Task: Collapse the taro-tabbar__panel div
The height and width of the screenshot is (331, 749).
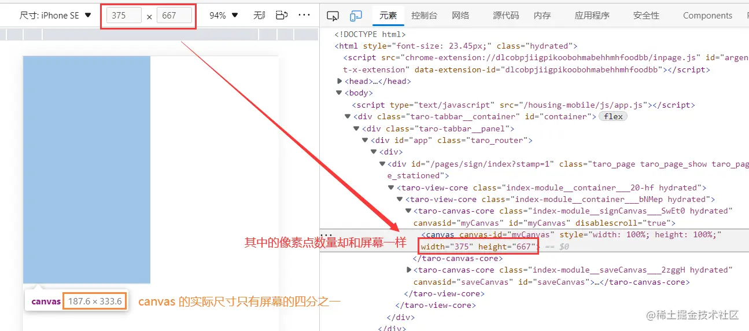Action: click(x=356, y=128)
